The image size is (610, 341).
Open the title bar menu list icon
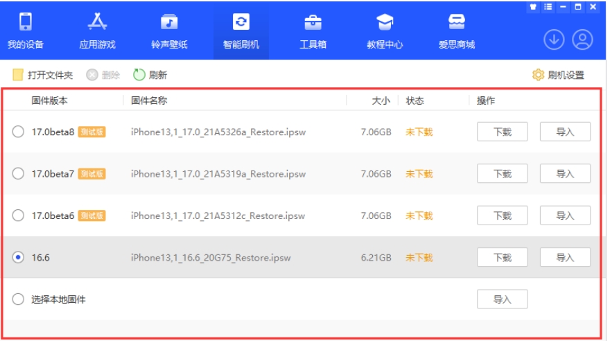(548, 6)
